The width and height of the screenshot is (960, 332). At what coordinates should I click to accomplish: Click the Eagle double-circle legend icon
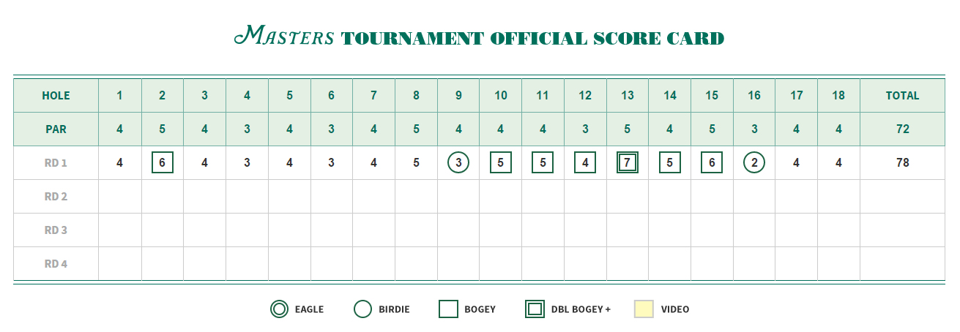click(x=279, y=309)
